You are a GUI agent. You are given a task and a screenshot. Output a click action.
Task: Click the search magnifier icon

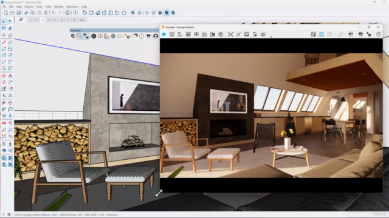pos(21,20)
